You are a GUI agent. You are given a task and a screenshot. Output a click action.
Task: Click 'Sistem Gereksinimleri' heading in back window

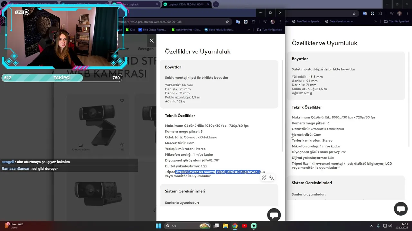point(312,183)
